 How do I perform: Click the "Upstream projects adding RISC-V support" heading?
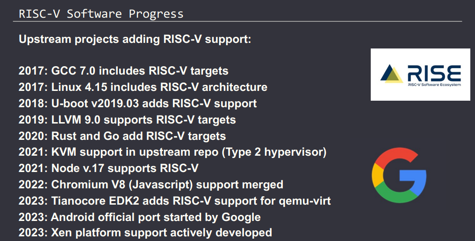pyautogui.click(x=135, y=39)
